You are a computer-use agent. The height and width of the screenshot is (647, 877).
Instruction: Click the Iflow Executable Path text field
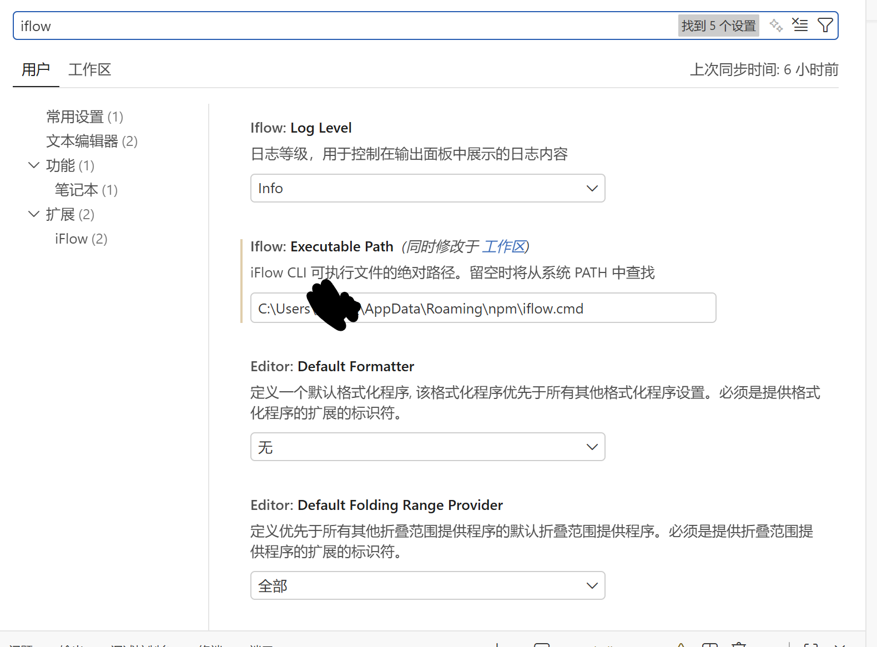(x=483, y=309)
